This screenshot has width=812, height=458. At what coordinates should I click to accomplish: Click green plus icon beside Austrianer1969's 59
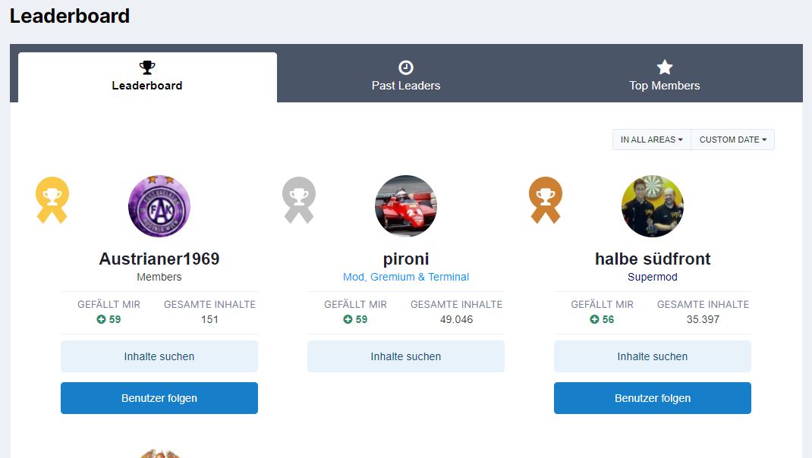point(101,319)
